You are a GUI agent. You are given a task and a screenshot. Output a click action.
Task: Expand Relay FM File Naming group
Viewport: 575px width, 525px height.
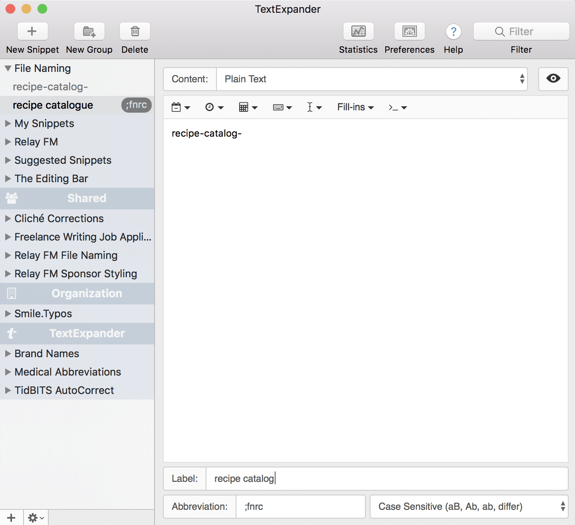pos(8,255)
